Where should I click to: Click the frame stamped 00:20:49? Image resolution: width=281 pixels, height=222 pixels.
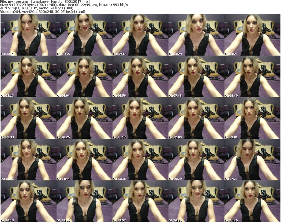point(196,201)
